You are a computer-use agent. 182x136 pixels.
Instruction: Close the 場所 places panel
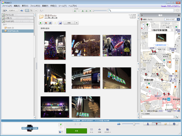pos(179,15)
